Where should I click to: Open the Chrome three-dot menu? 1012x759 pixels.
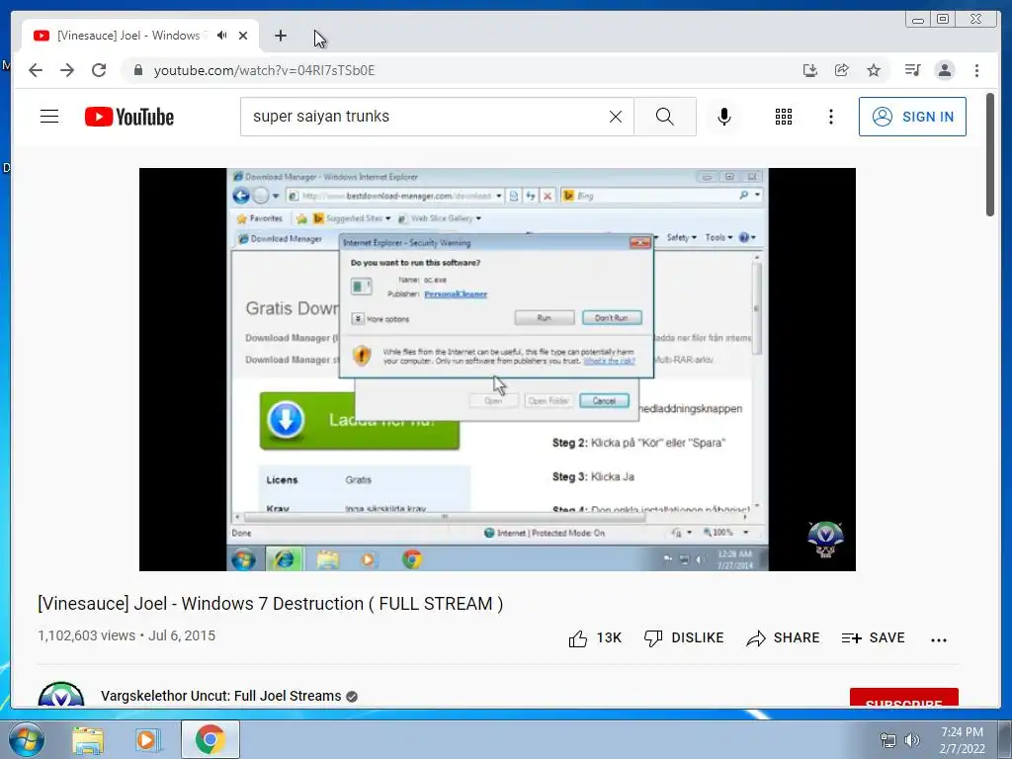point(976,70)
